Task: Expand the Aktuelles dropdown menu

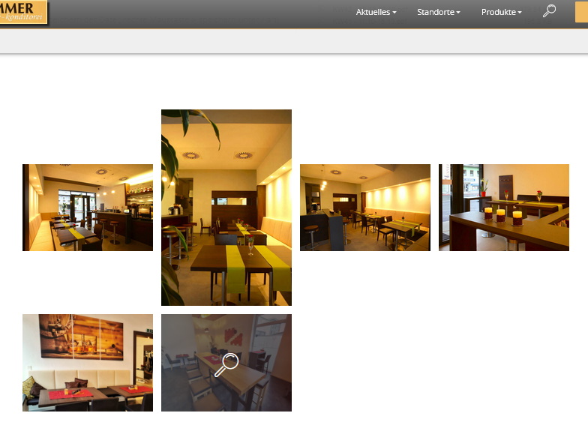Action: pyautogui.click(x=373, y=12)
